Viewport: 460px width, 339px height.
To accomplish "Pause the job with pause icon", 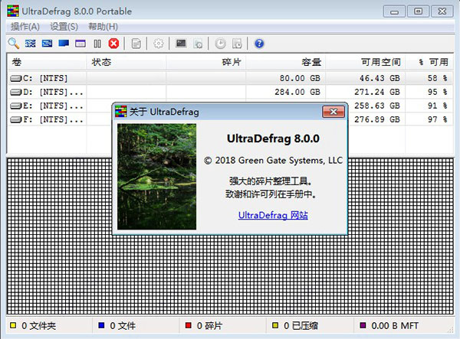I will coord(97,44).
